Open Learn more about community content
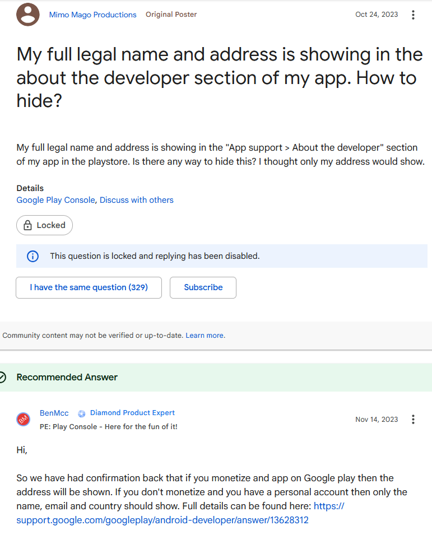 click(x=205, y=336)
